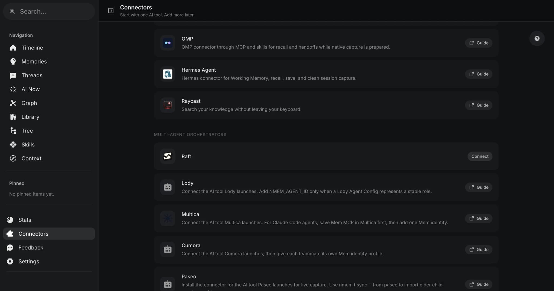Click the Pinned section label
The image size is (554, 291).
tap(17, 183)
